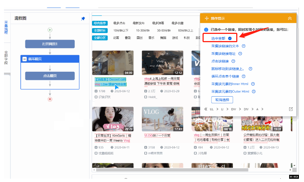Viewport: 304px width, 182px height.
Task: Select 最新发布 sort filter
Action: [x=139, y=23]
